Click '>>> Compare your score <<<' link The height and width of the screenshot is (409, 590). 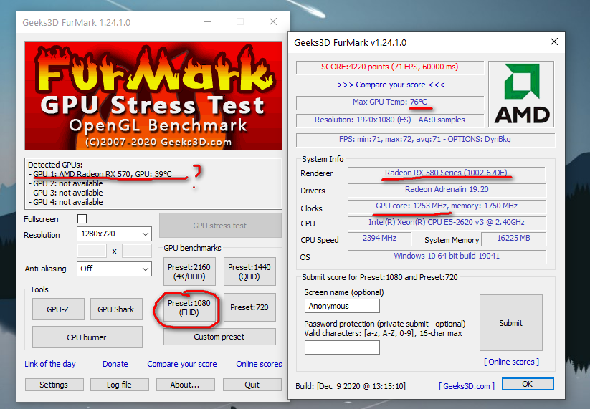coord(391,85)
